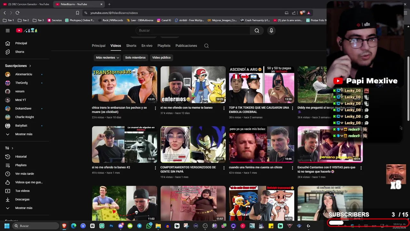Open the 'Fav 1' bookmarks folder

9,20
